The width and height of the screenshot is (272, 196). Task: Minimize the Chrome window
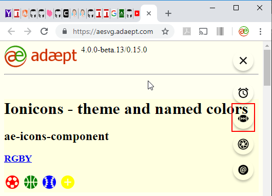point(212,8)
